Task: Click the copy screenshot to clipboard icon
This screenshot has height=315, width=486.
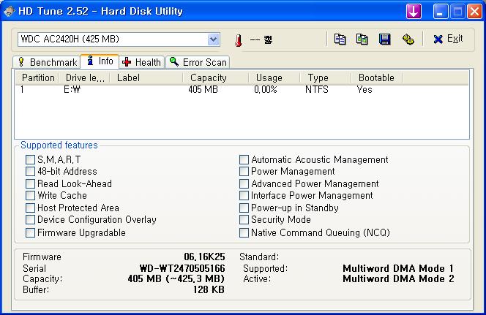Action: click(x=362, y=39)
